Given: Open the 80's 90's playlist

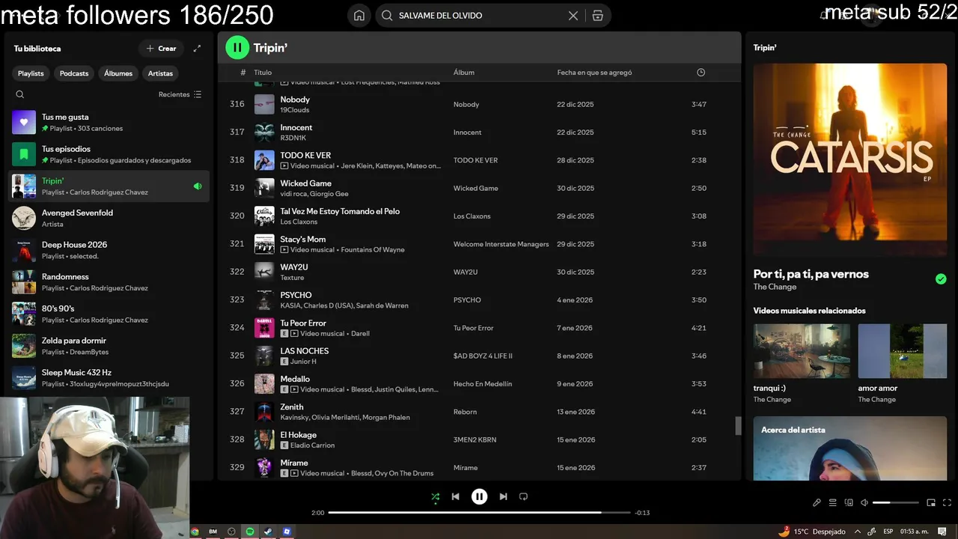Looking at the screenshot, I should [109, 314].
